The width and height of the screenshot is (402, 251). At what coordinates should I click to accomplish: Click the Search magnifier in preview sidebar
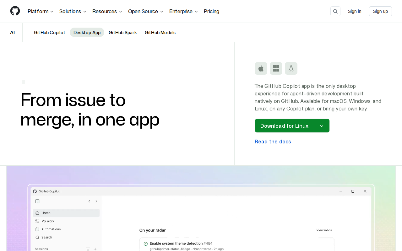click(x=37, y=237)
